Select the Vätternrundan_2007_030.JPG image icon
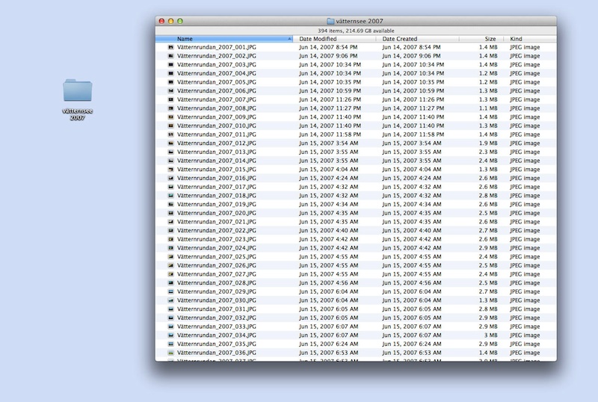The image size is (598, 402). click(171, 300)
